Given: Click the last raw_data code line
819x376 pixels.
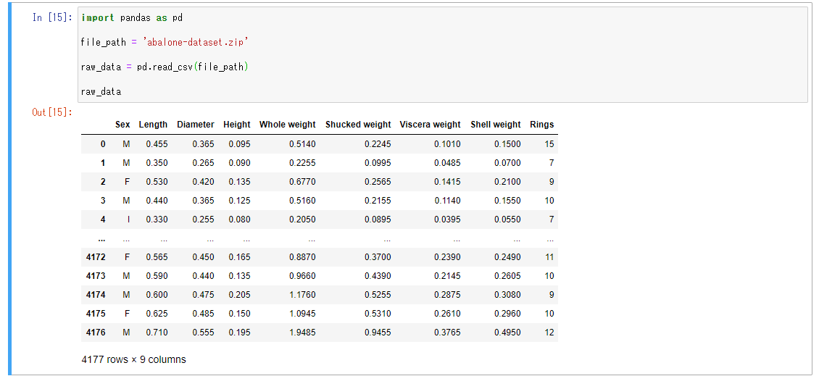Looking at the screenshot, I should click(x=101, y=91).
